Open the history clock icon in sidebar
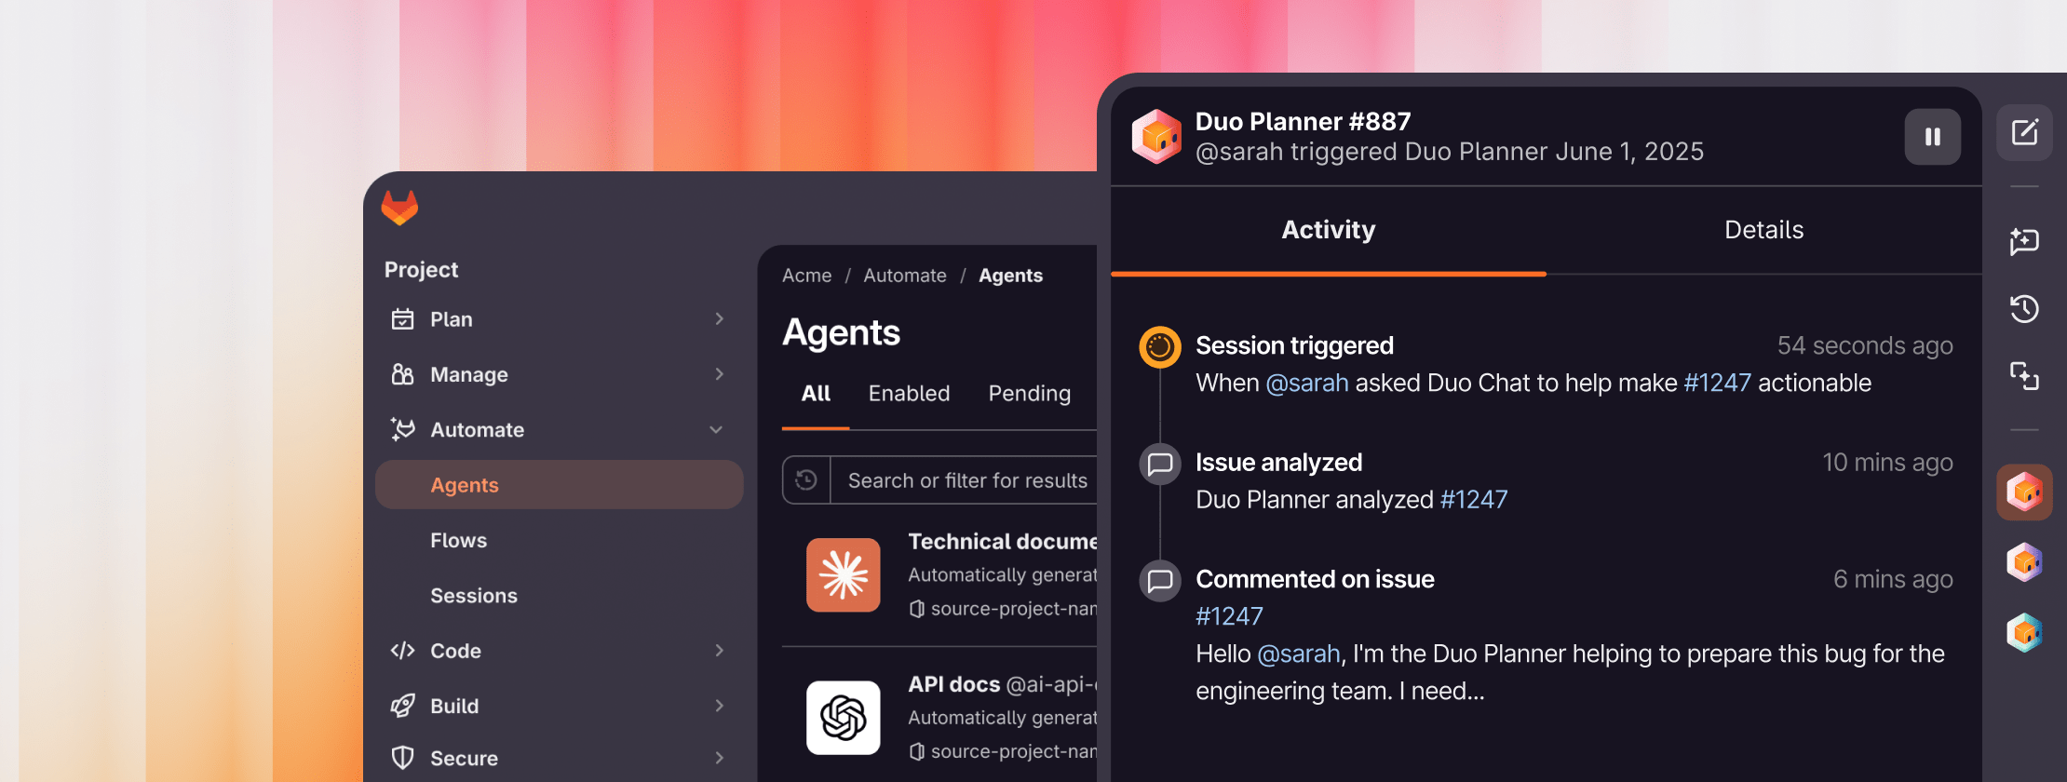Viewport: 2067px width, 782px height. coord(2024,308)
